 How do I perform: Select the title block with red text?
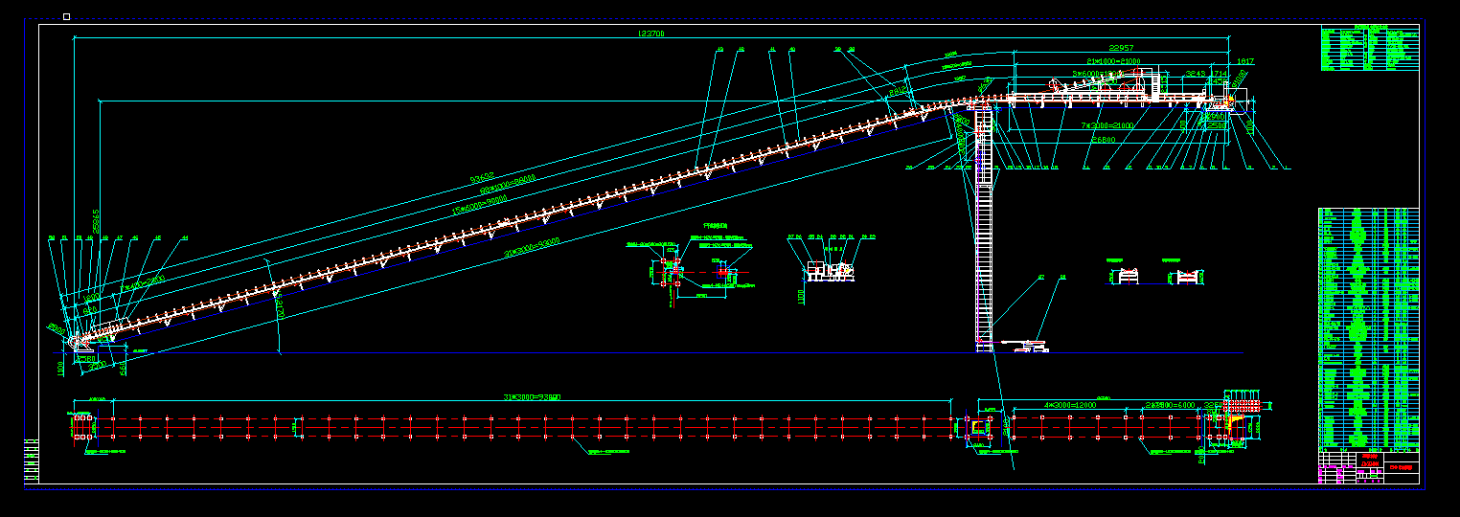point(1370,465)
